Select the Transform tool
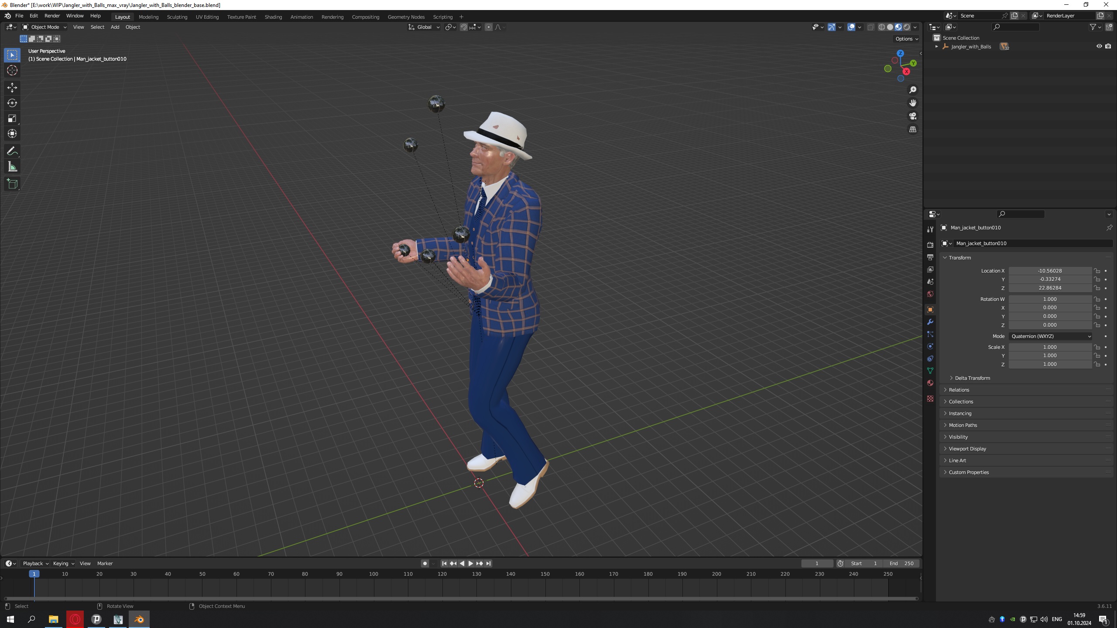The image size is (1117, 628). (x=12, y=133)
